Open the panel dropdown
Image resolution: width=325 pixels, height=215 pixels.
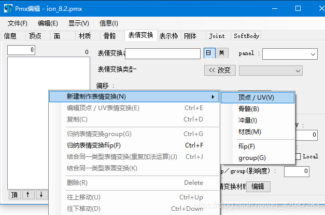pyautogui.click(x=290, y=54)
